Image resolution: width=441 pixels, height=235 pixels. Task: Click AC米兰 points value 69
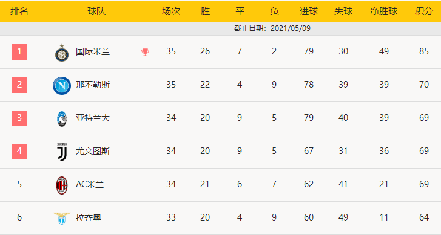point(424,184)
